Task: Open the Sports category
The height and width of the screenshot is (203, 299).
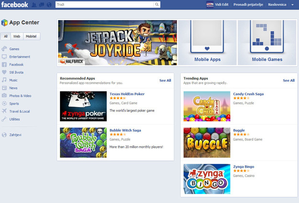Action: [14, 103]
